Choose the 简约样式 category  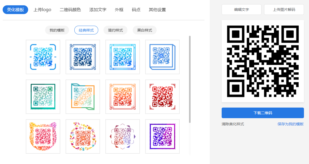pos(115,30)
